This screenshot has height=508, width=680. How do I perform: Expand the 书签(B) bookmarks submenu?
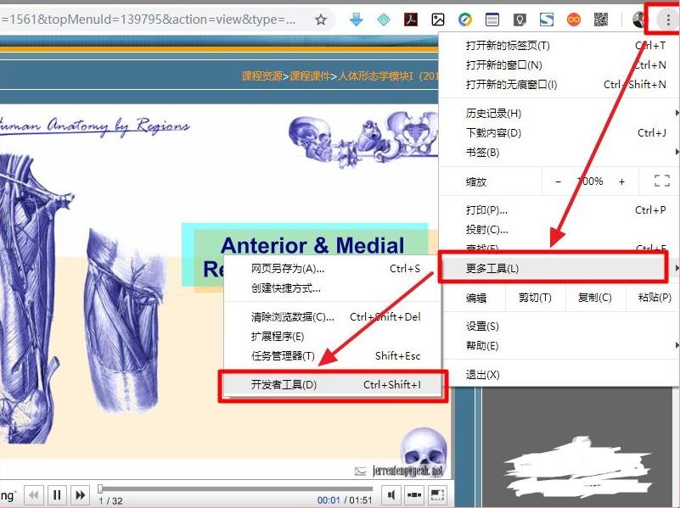(559, 153)
